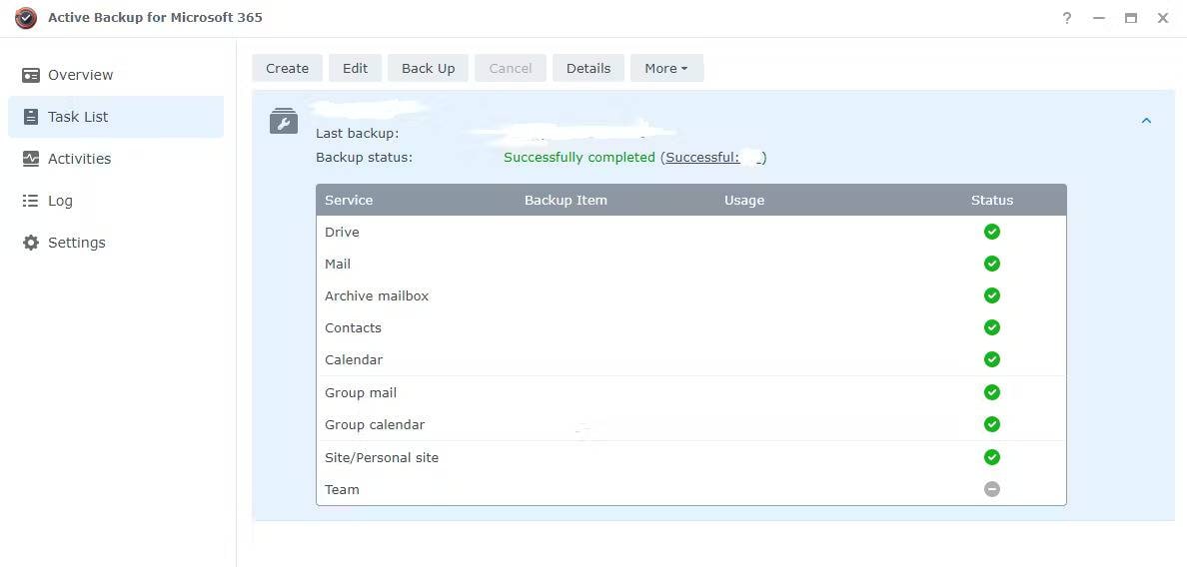Maximize the Active Backup window
Screen dimensions: 1187x567
point(1131,18)
